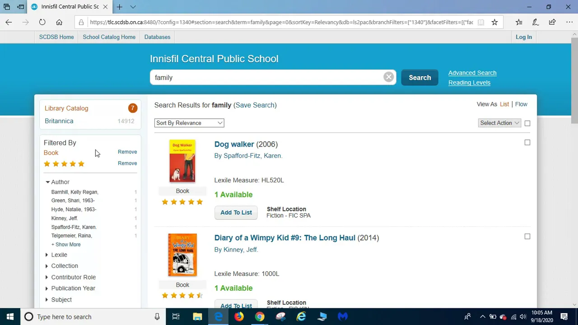Expand the Collection facet
This screenshot has width=578, height=325.
(61, 266)
